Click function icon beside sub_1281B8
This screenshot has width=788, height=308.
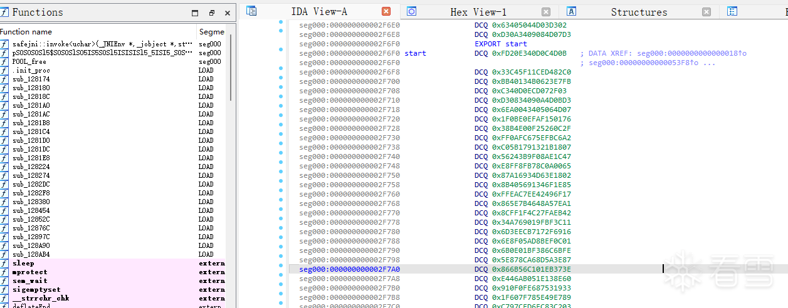(x=4, y=123)
